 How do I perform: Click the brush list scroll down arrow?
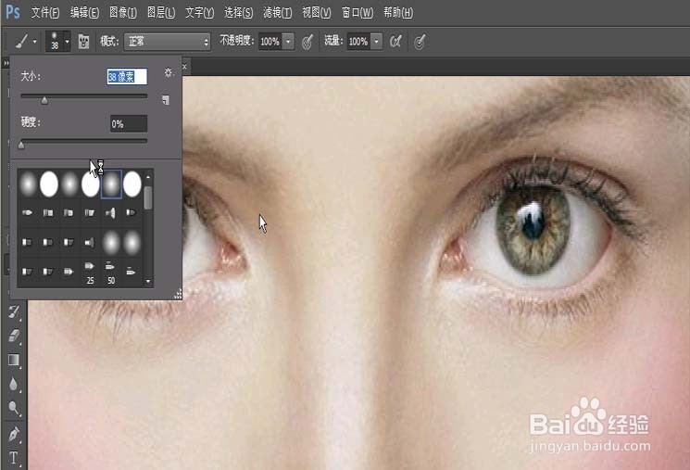pyautogui.click(x=148, y=281)
